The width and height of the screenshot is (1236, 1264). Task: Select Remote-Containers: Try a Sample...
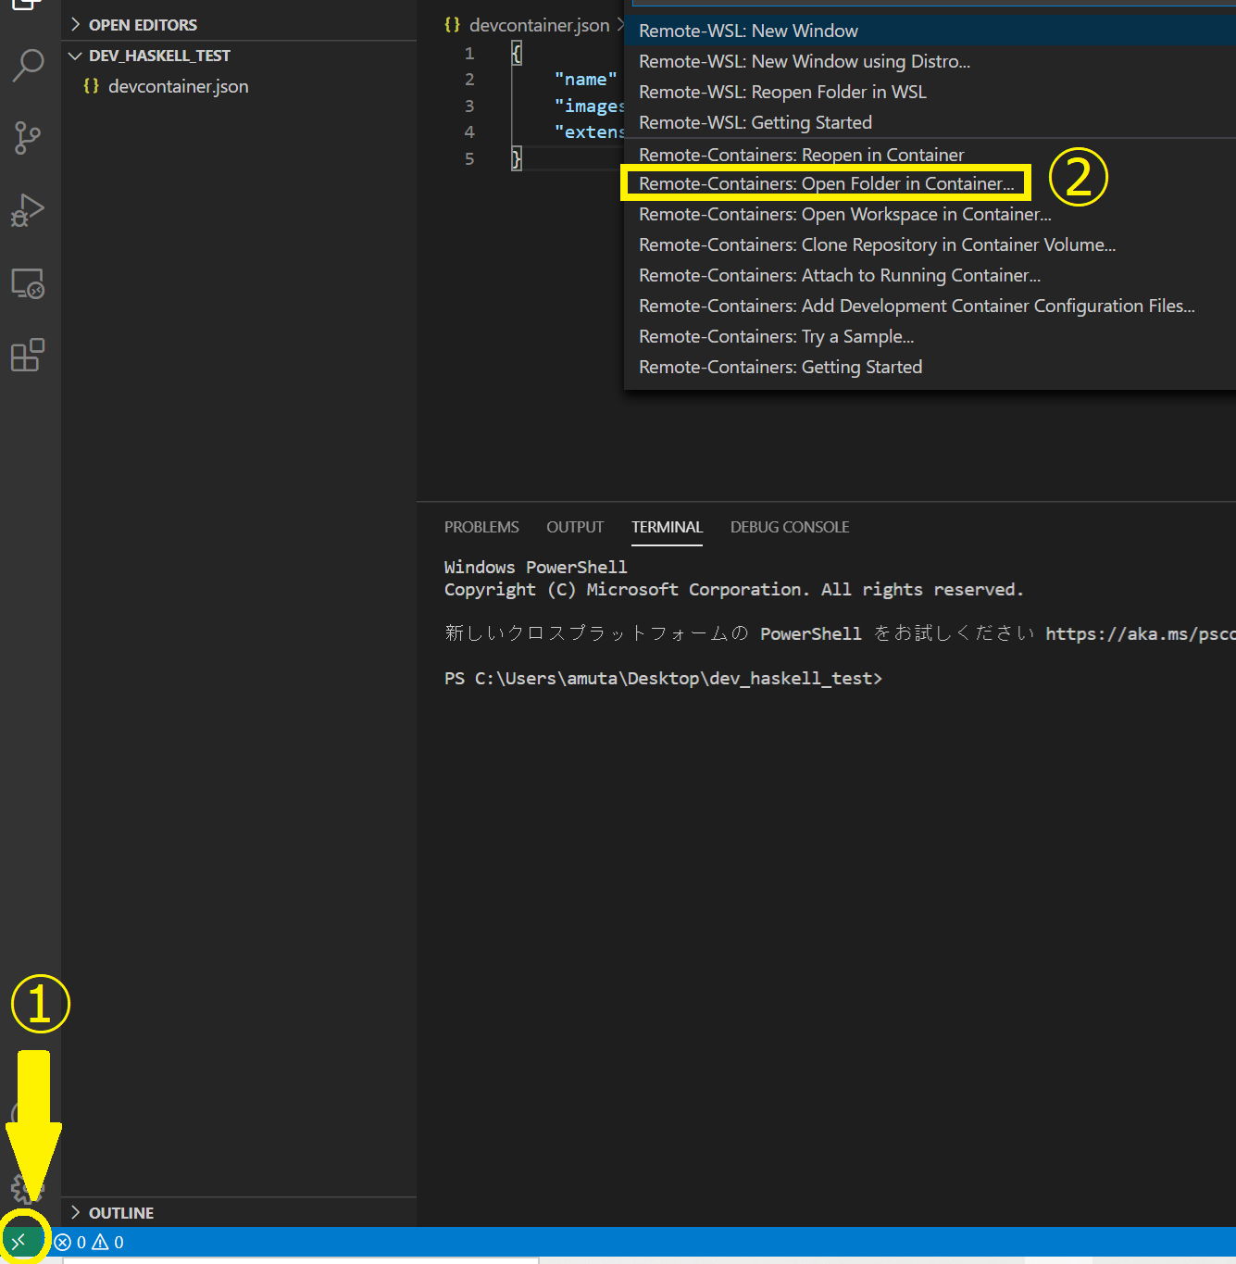(930, 336)
